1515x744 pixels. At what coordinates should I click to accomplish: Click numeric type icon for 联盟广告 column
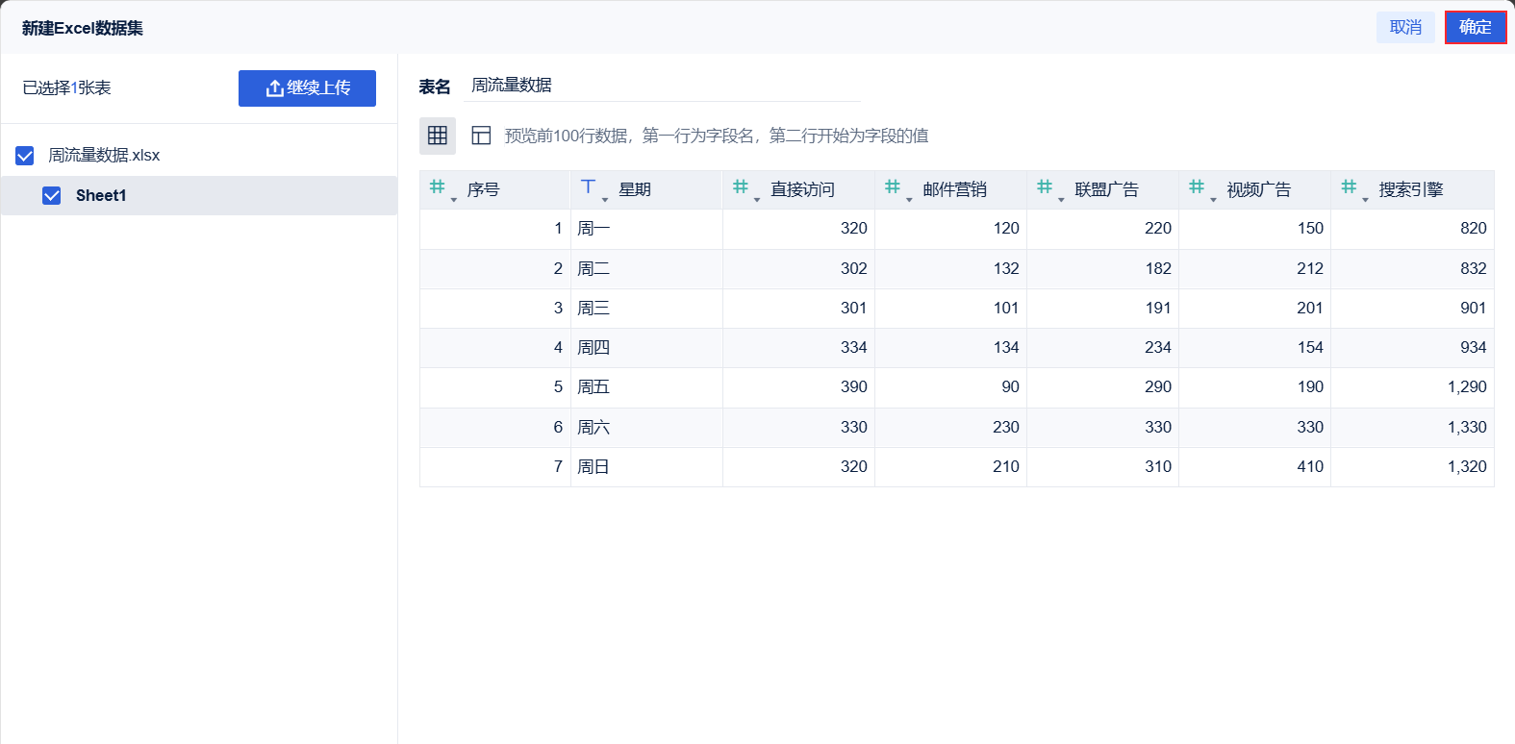tap(1045, 187)
